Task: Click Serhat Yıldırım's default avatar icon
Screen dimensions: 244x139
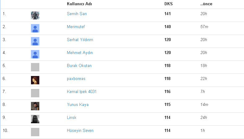Action: (35, 41)
